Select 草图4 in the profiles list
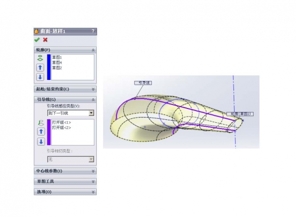Screen dimensions: 296x217 pos(57,63)
